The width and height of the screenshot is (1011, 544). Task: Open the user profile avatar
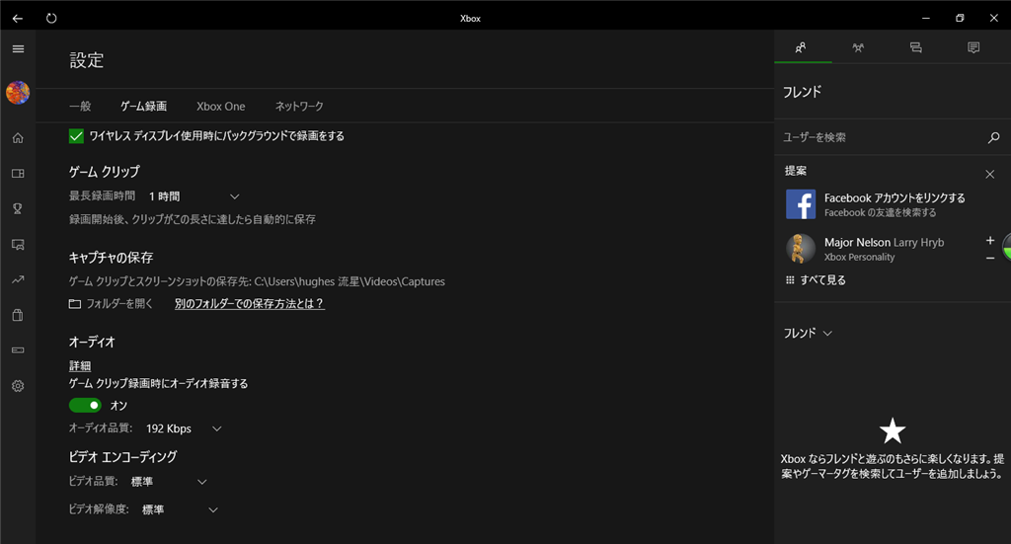[x=18, y=93]
